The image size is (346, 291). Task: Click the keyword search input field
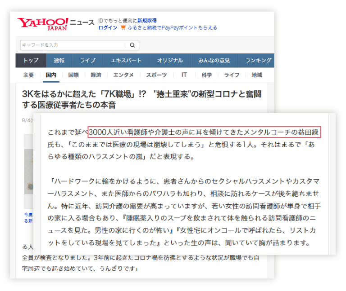point(72,45)
